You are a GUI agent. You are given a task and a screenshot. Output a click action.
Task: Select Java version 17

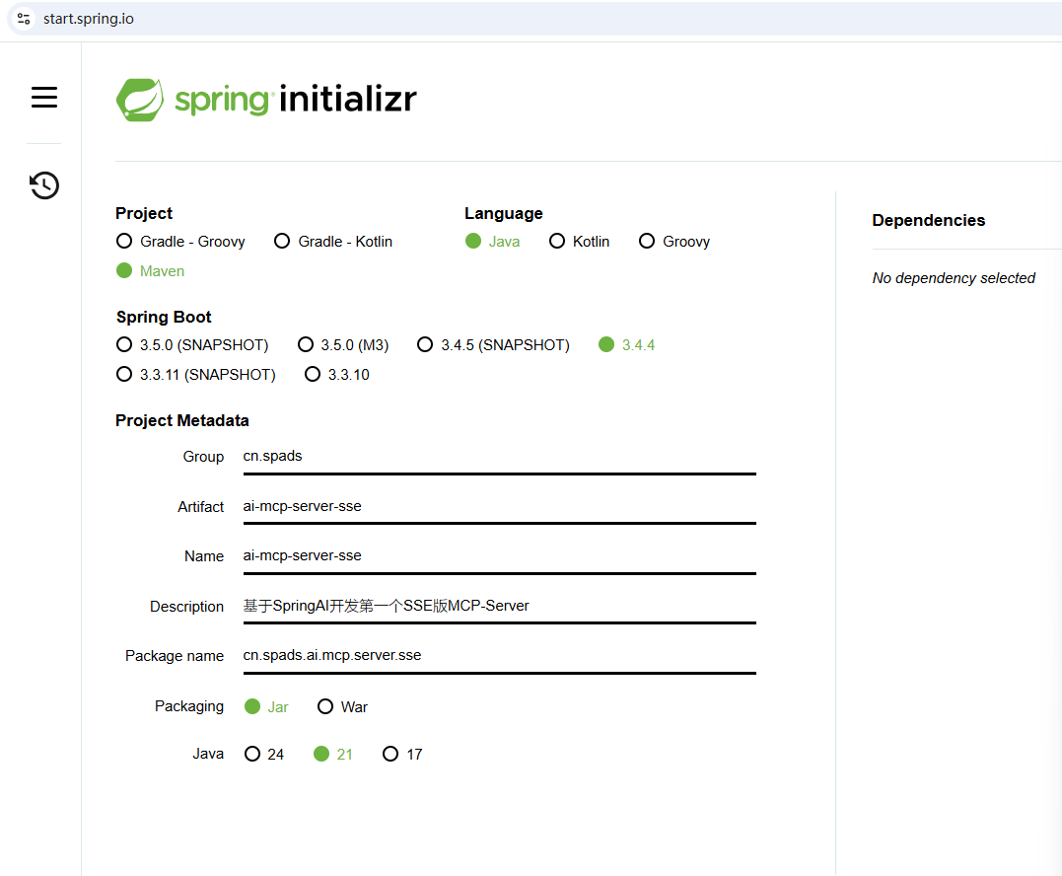(x=402, y=754)
